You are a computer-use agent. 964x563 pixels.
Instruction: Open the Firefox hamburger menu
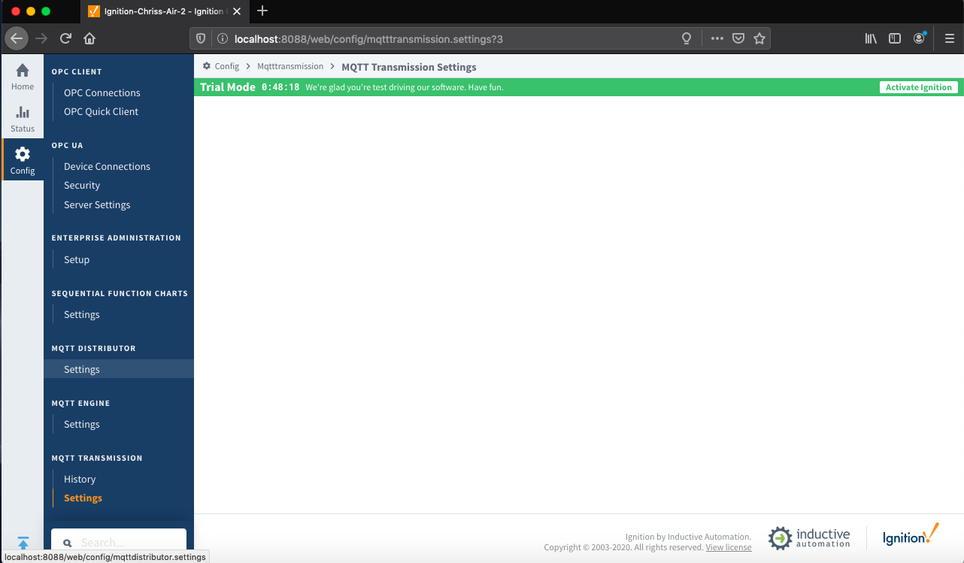(949, 38)
